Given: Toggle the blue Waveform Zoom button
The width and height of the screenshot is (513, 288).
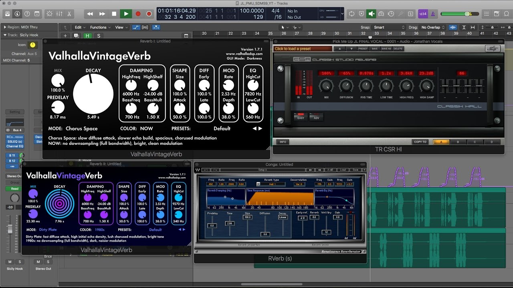Looking at the screenshot, I should pos(453,27).
